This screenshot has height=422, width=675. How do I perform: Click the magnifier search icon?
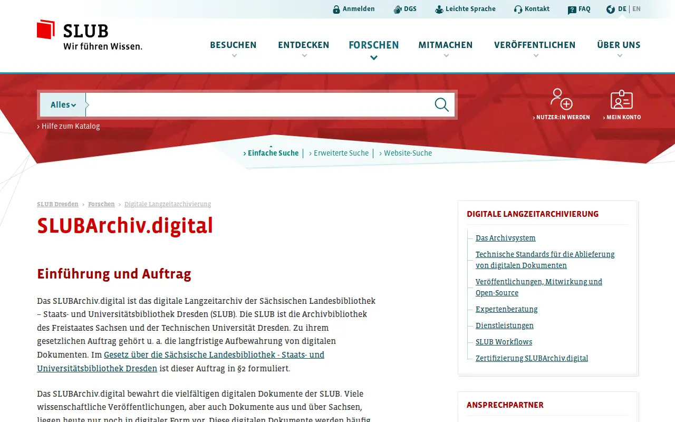442,104
